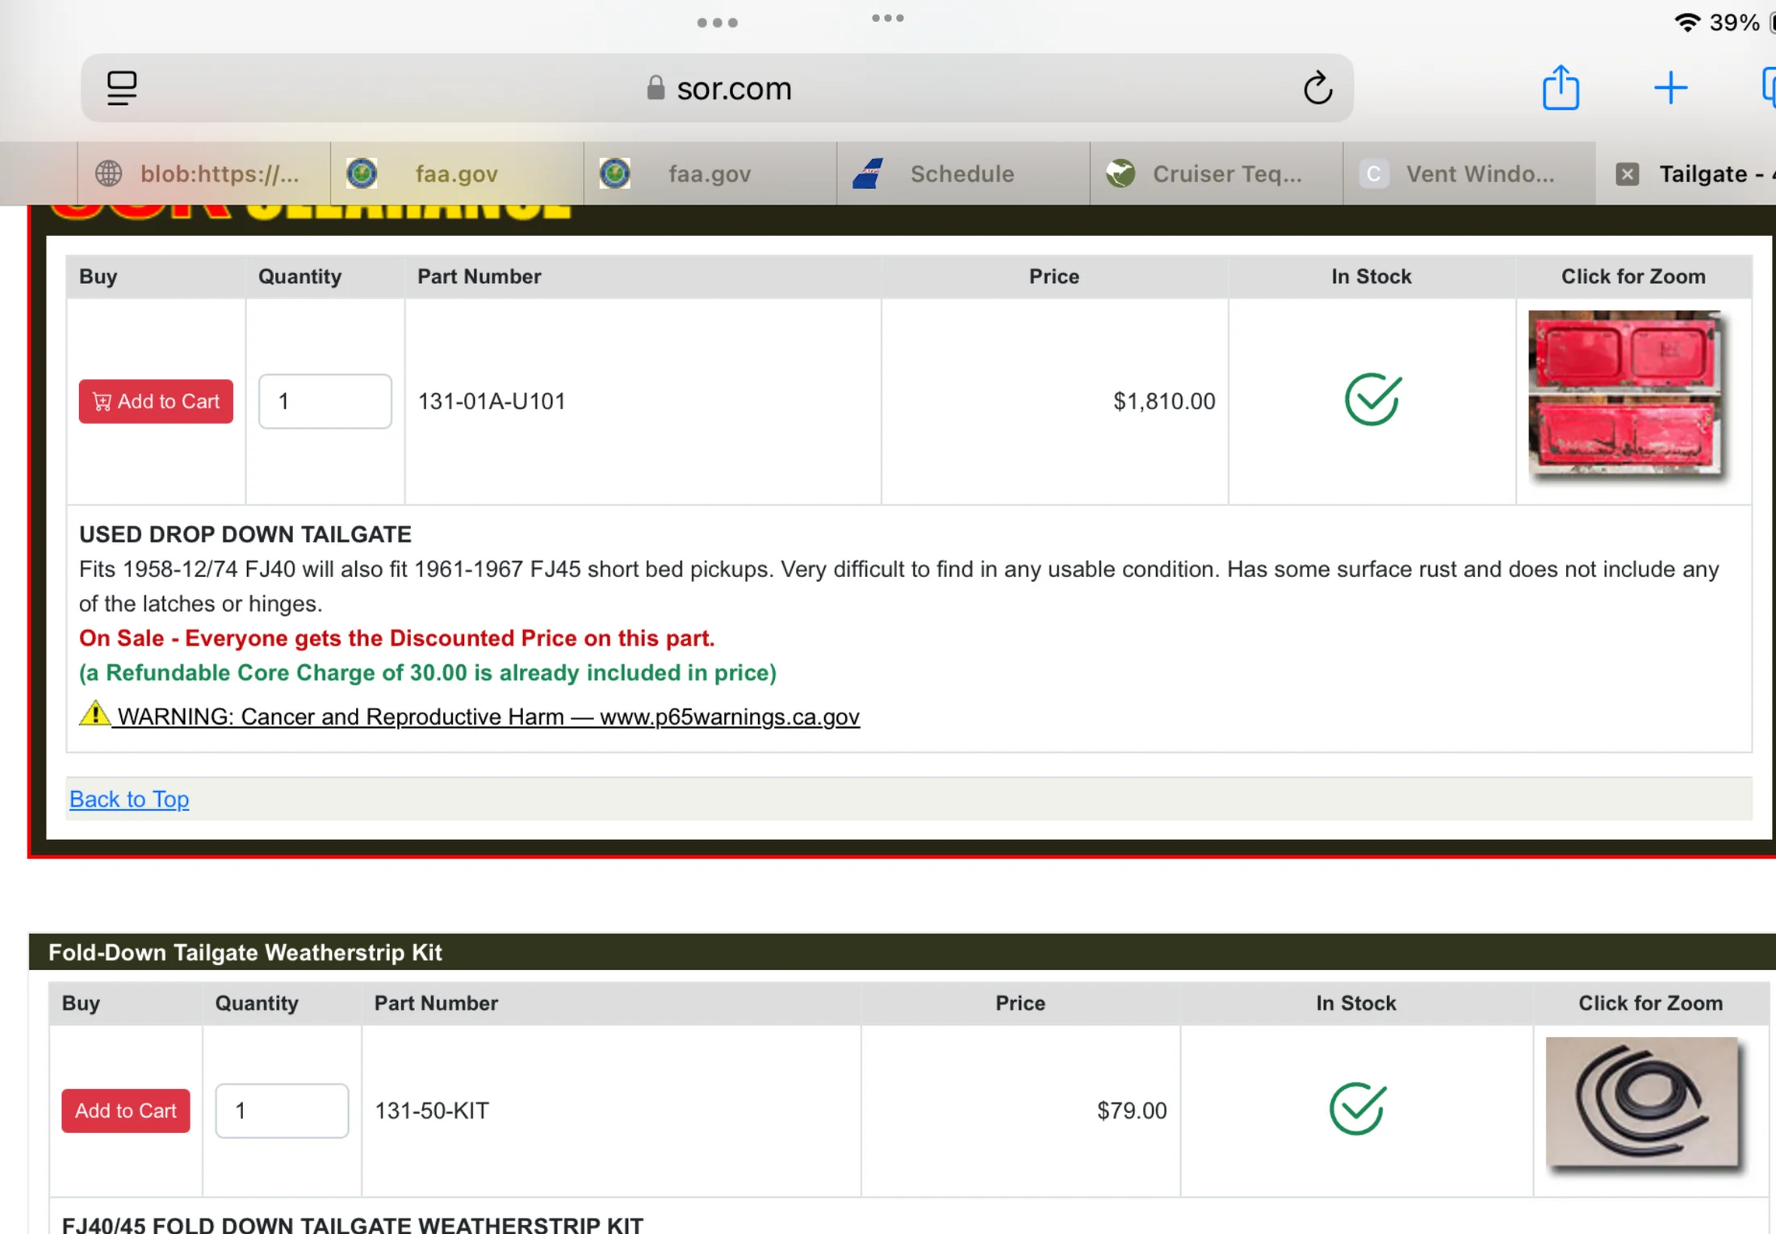Close the Tailgate tab with X icon
The height and width of the screenshot is (1234, 1776).
click(x=1627, y=174)
